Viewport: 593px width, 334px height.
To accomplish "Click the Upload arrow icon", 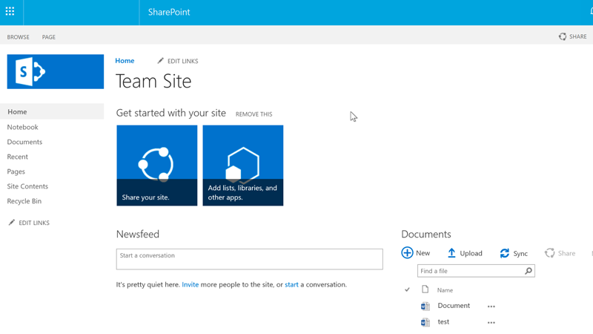I will point(451,253).
